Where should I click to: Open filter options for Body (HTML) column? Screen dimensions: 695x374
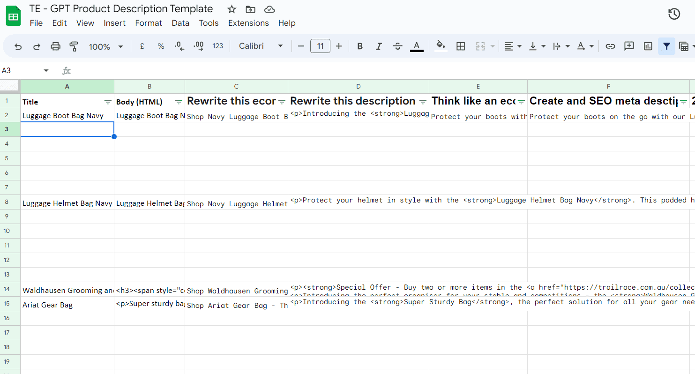179,102
